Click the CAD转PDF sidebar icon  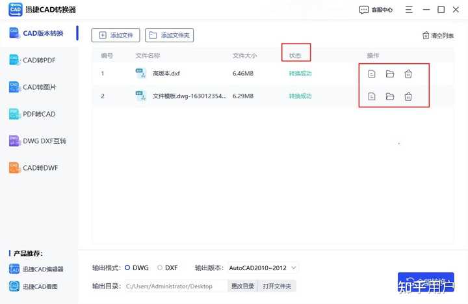click(14, 60)
